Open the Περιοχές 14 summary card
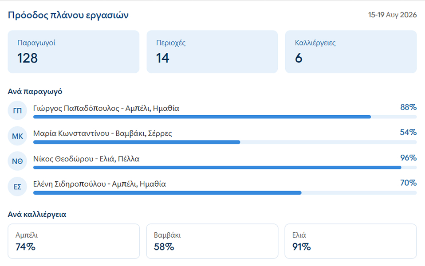 coord(212,52)
